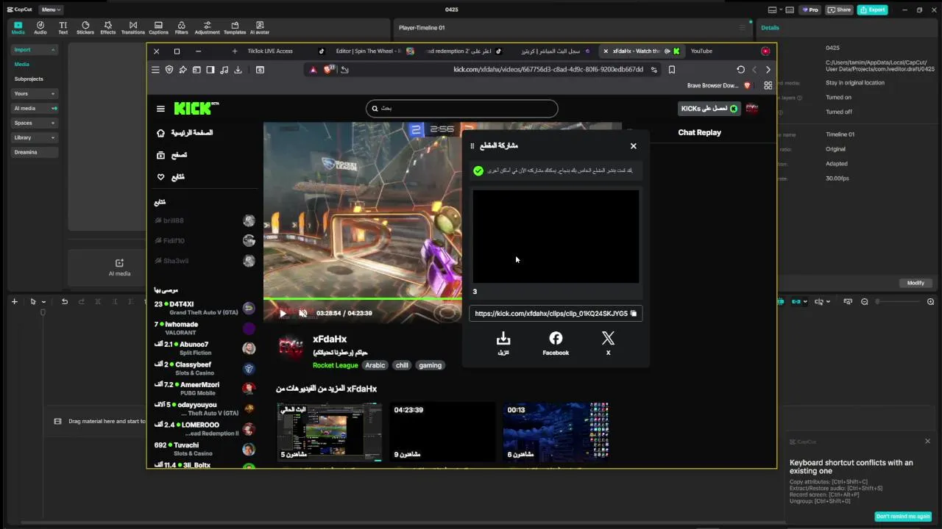Viewport: 942px width, 529px height.
Task: Open Brave music playlist icon
Action: pos(224,70)
